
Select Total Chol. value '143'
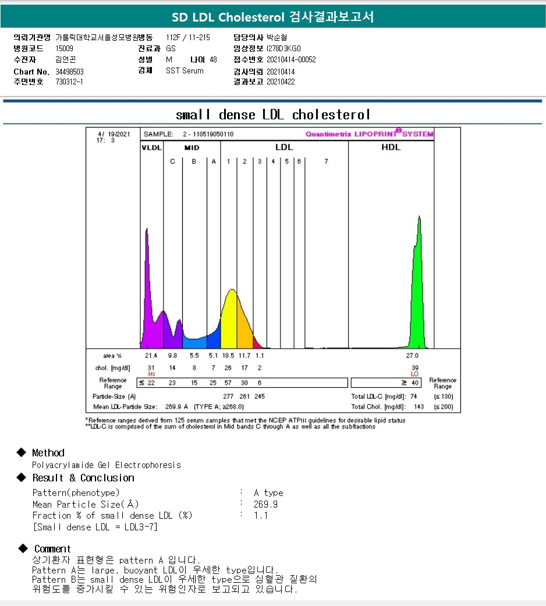(x=419, y=406)
